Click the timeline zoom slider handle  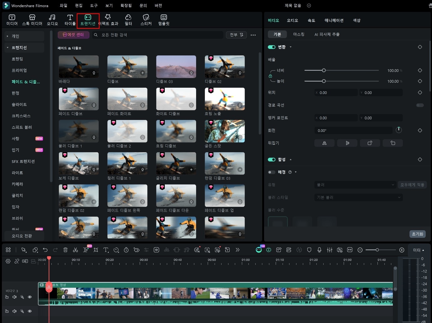point(377,250)
